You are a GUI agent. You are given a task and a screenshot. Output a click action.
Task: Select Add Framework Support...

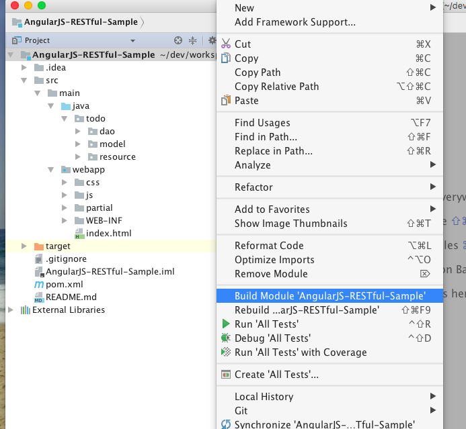pos(329,22)
